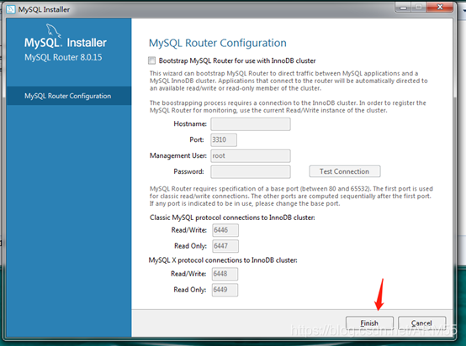Viewport: 466px width, 346px height.
Task: Click the MySQL dolphin logo
Action: click(x=54, y=30)
